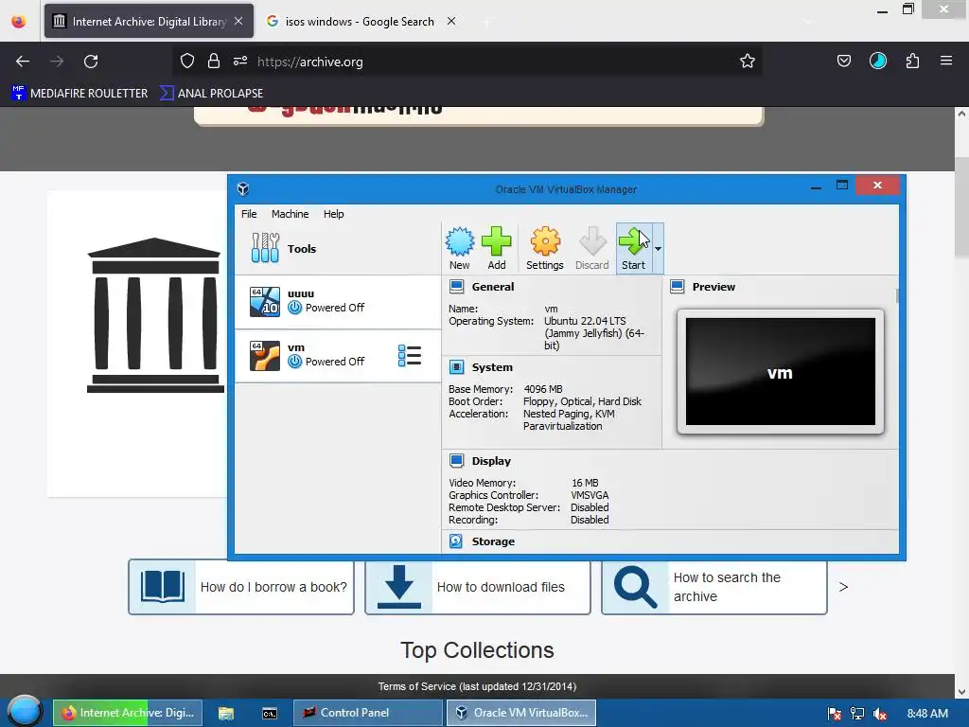Open the Help menu in VirtualBox
This screenshot has width=969, height=727.
click(334, 214)
